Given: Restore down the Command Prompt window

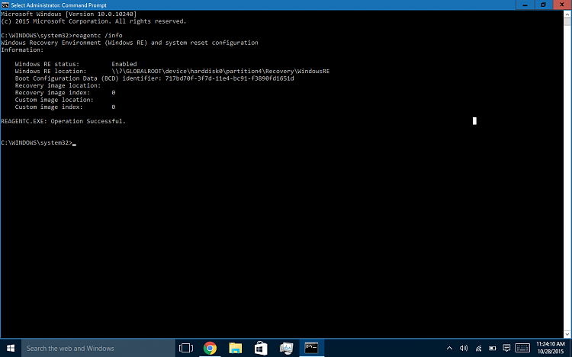Looking at the screenshot, I should (x=543, y=5).
